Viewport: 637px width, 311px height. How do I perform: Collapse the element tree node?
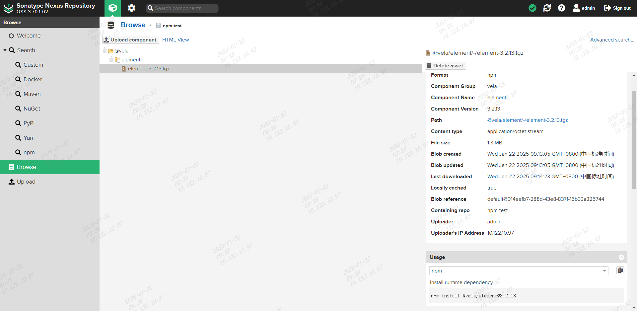[x=111, y=60]
